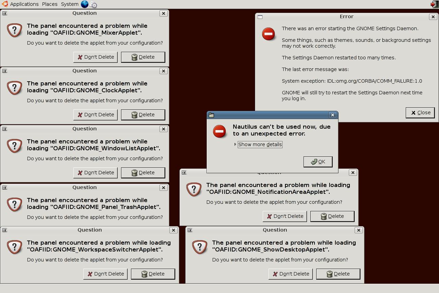Choose Don't Delete for ShowDesktopApplet
This screenshot has height=293, width=439.
click(x=290, y=274)
